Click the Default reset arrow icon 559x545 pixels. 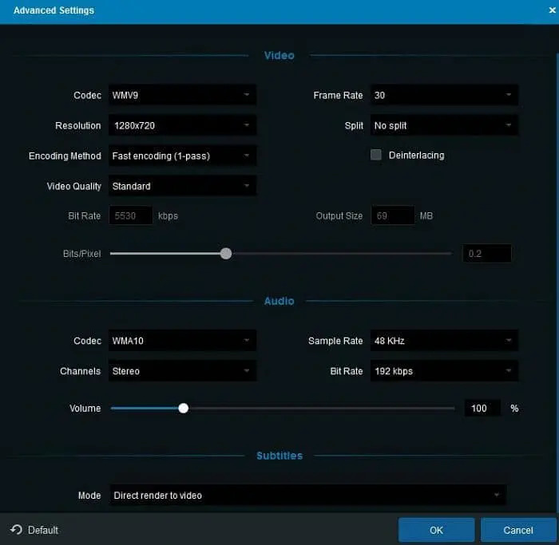pos(16,530)
